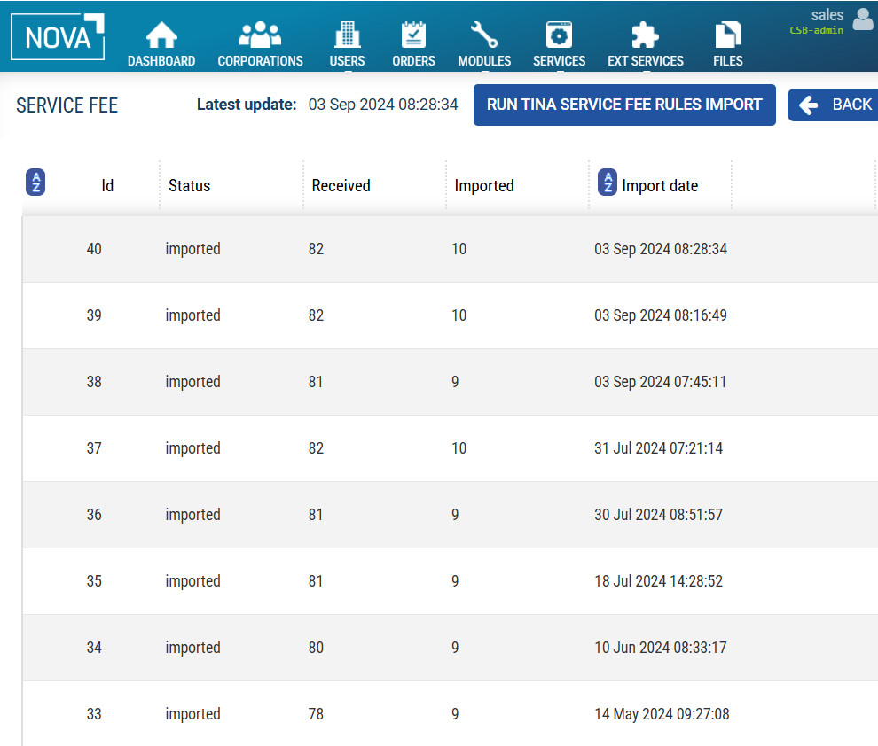The height and width of the screenshot is (746, 878).
Task: Open the Modules wrench icon
Action: [484, 35]
